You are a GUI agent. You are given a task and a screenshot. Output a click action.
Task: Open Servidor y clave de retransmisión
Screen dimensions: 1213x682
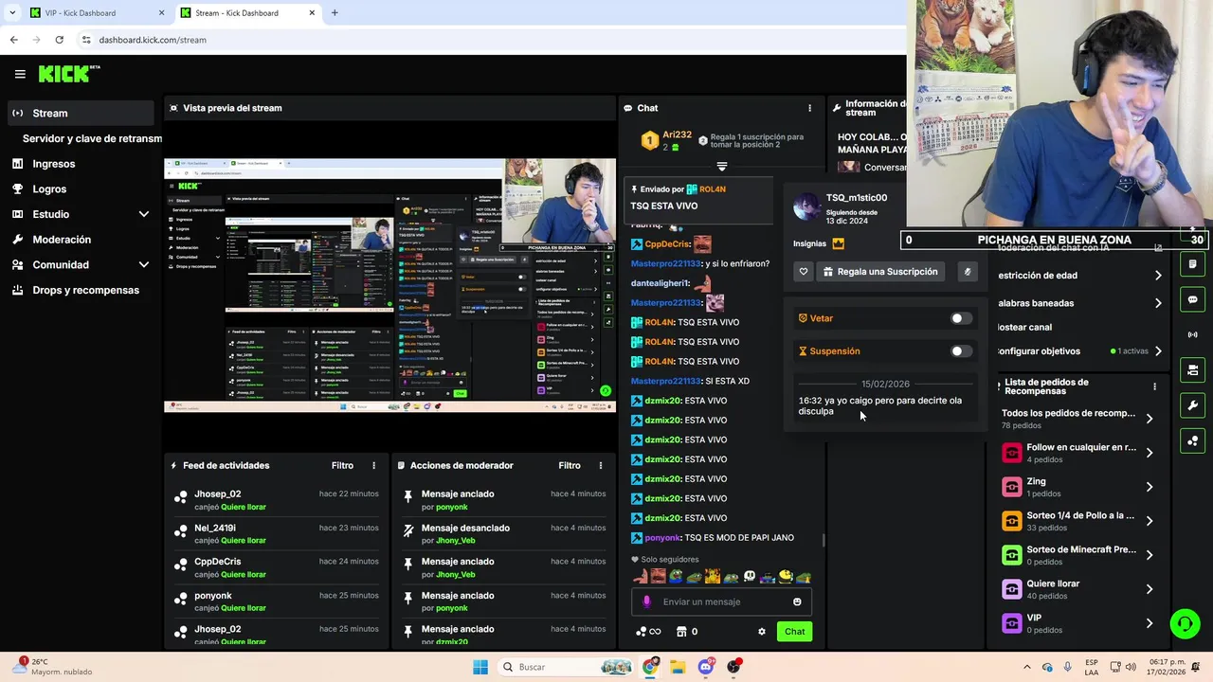tap(92, 138)
